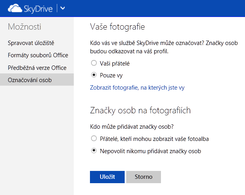Click the Značky osob na fotografiích heading
Image resolution: width=245 pixels, height=195 pixels.
[x=140, y=111]
